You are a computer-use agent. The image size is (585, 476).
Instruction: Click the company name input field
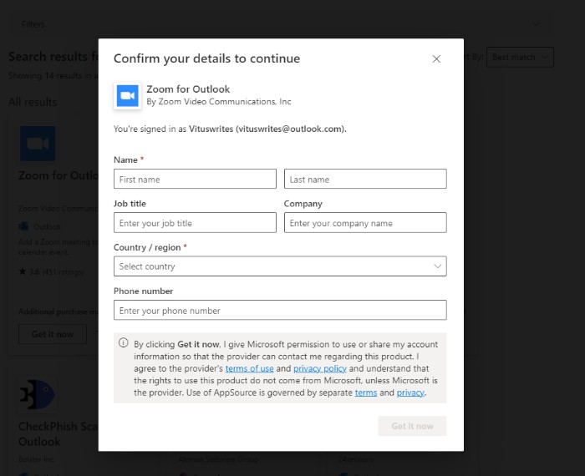[x=365, y=222]
